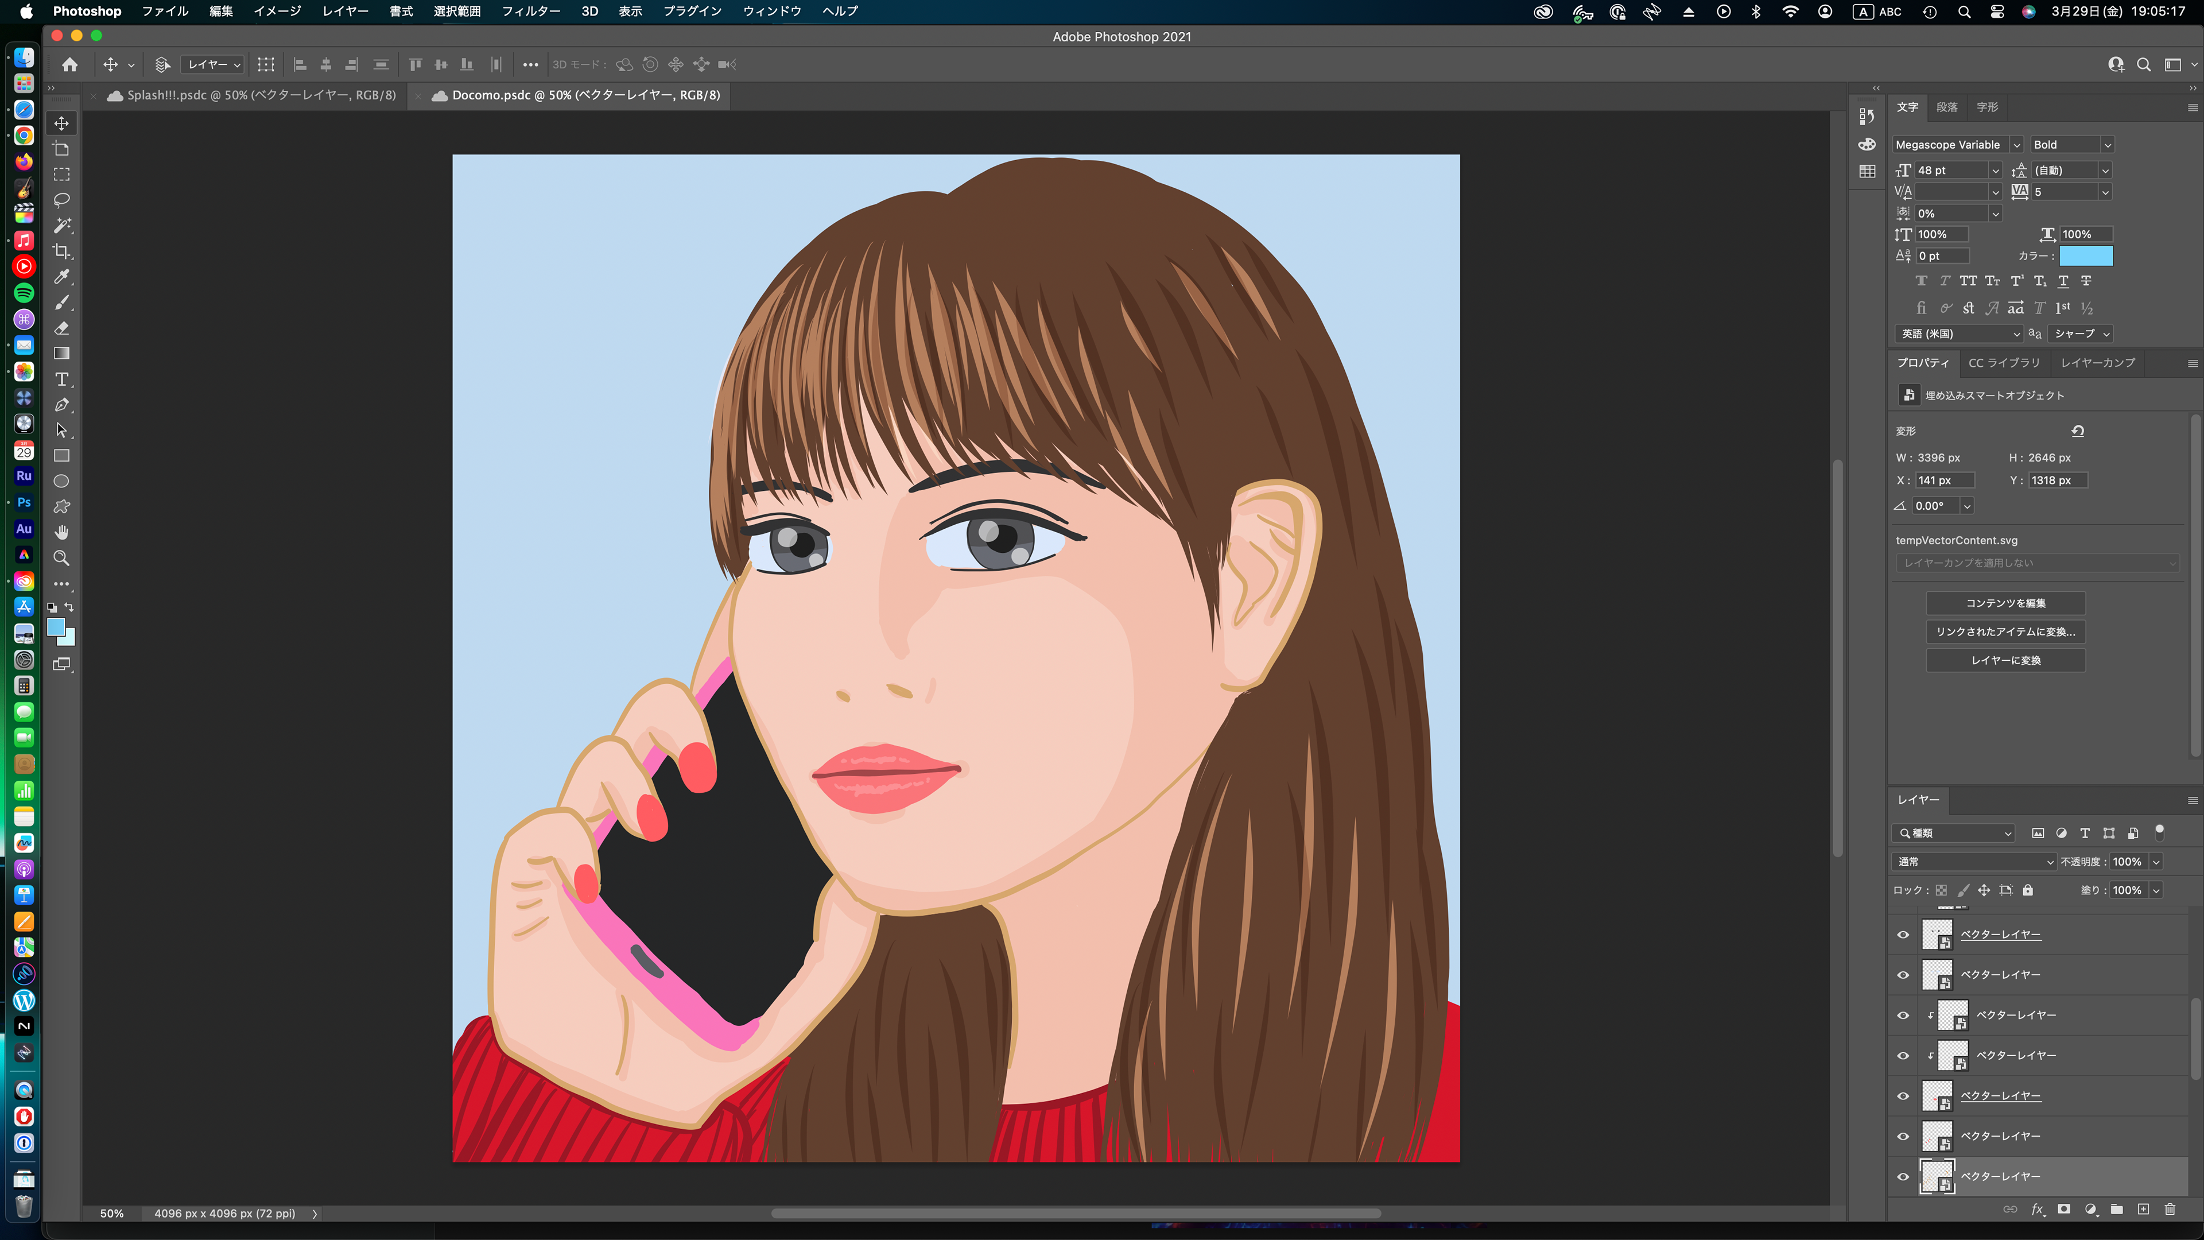Switch to the CC ライブラリ tab

point(2004,363)
